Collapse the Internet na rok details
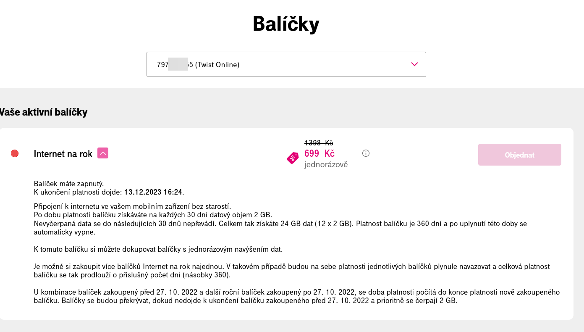Viewport: 584px width, 332px height. (103, 153)
